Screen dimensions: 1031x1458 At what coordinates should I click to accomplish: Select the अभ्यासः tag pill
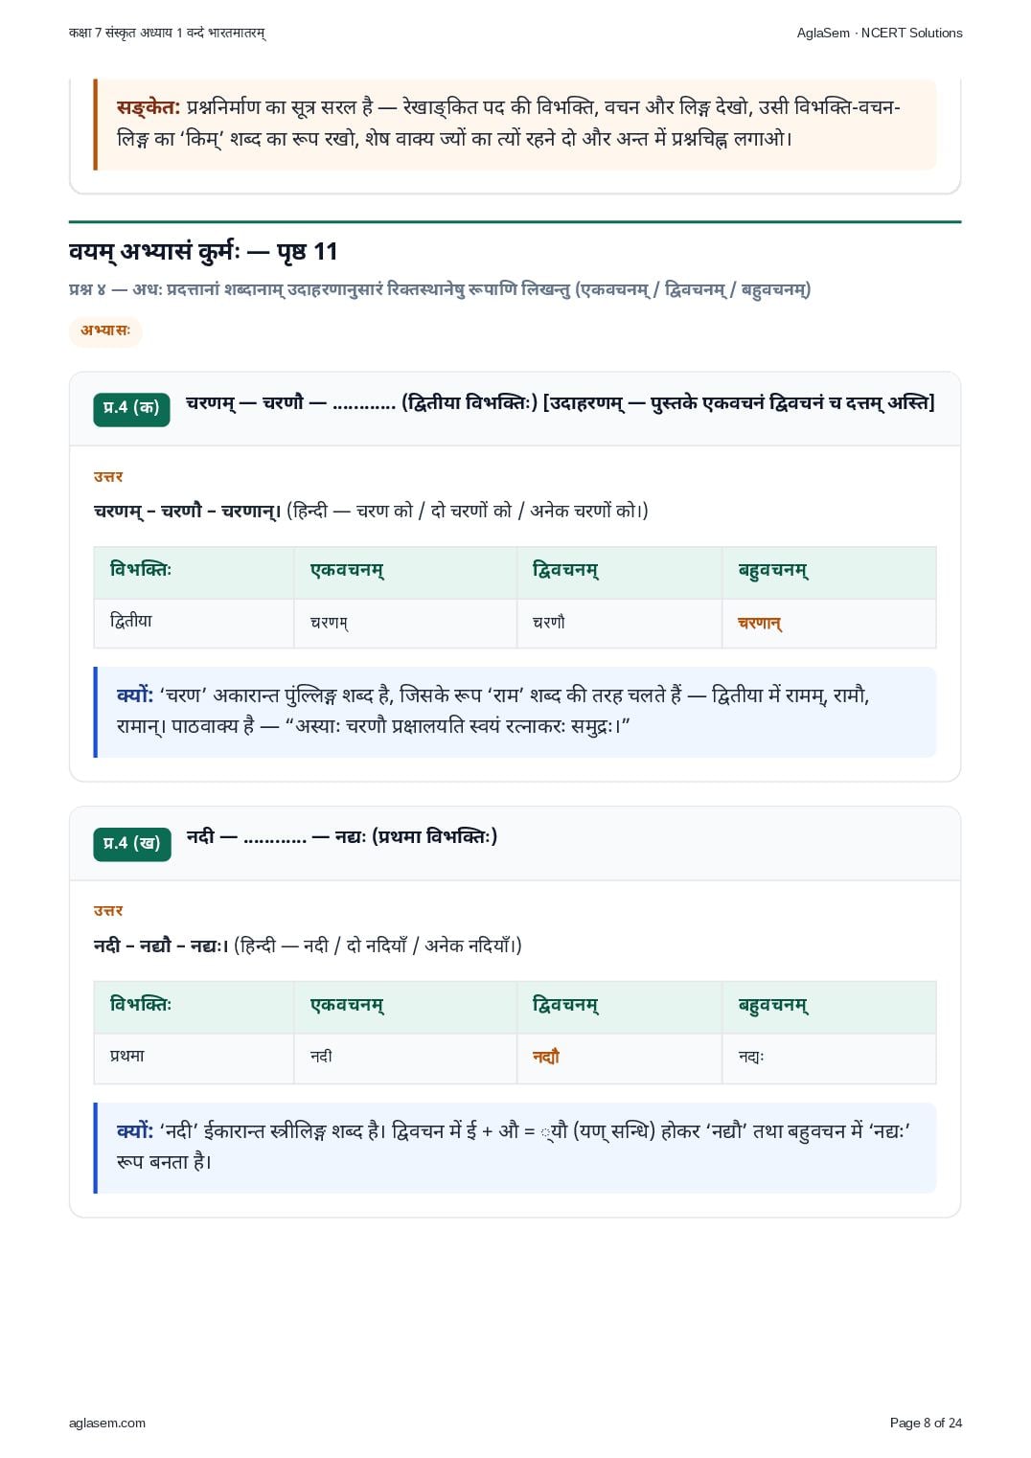click(105, 330)
